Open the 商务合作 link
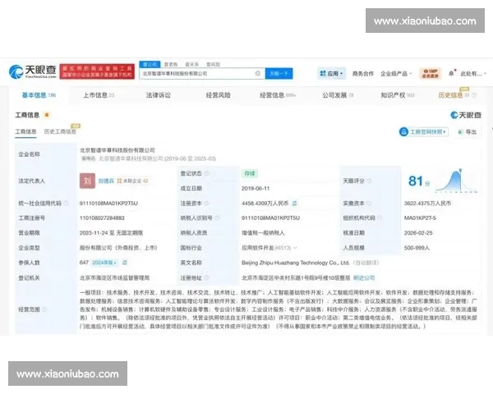Image resolution: width=493 pixels, height=394 pixels. point(362,73)
